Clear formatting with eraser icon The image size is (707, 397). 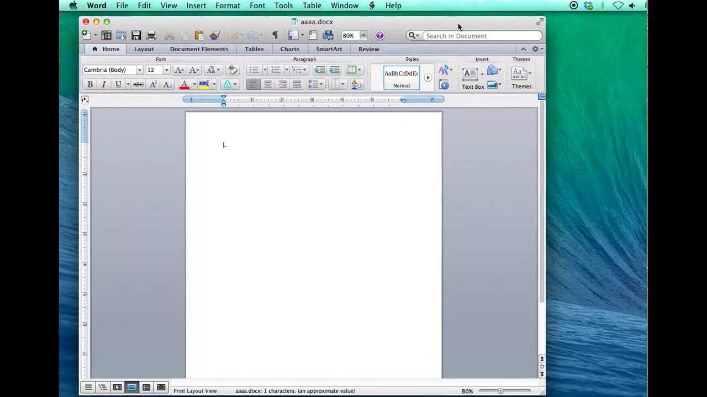point(233,70)
